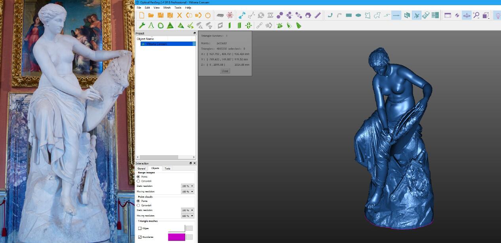Open Range images Static resolution dropdown
501x243 pixels.
pyautogui.click(x=188, y=186)
